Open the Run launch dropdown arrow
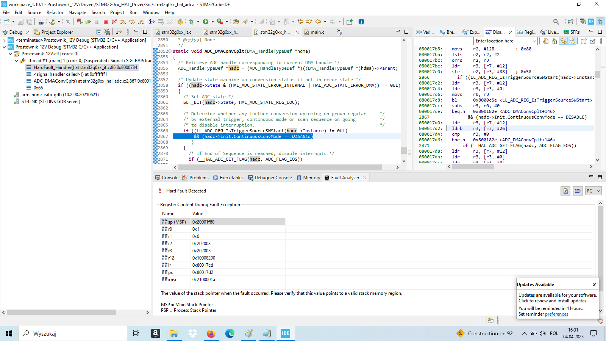The image size is (606, 341). (212, 22)
